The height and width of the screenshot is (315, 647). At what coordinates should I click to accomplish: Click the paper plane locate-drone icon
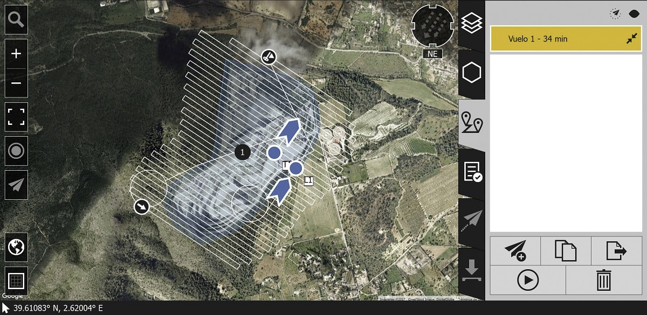coord(16,185)
